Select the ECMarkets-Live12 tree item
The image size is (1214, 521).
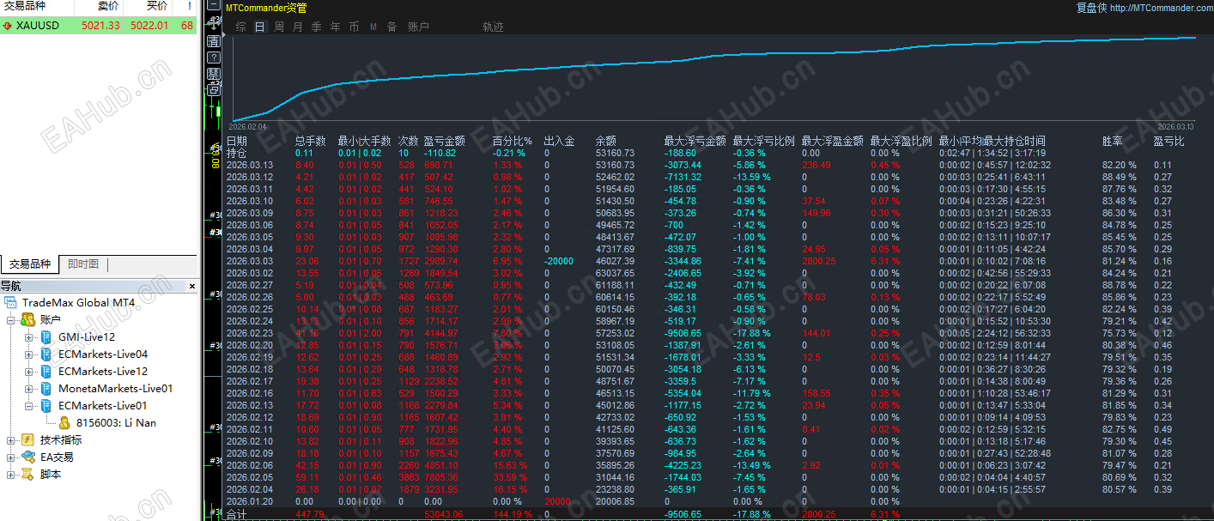(103, 372)
